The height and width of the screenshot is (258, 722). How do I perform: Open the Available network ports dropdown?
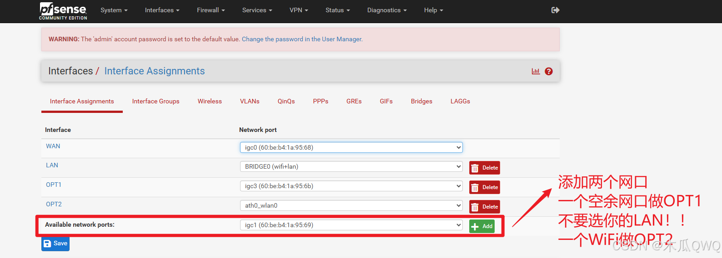pyautogui.click(x=351, y=225)
